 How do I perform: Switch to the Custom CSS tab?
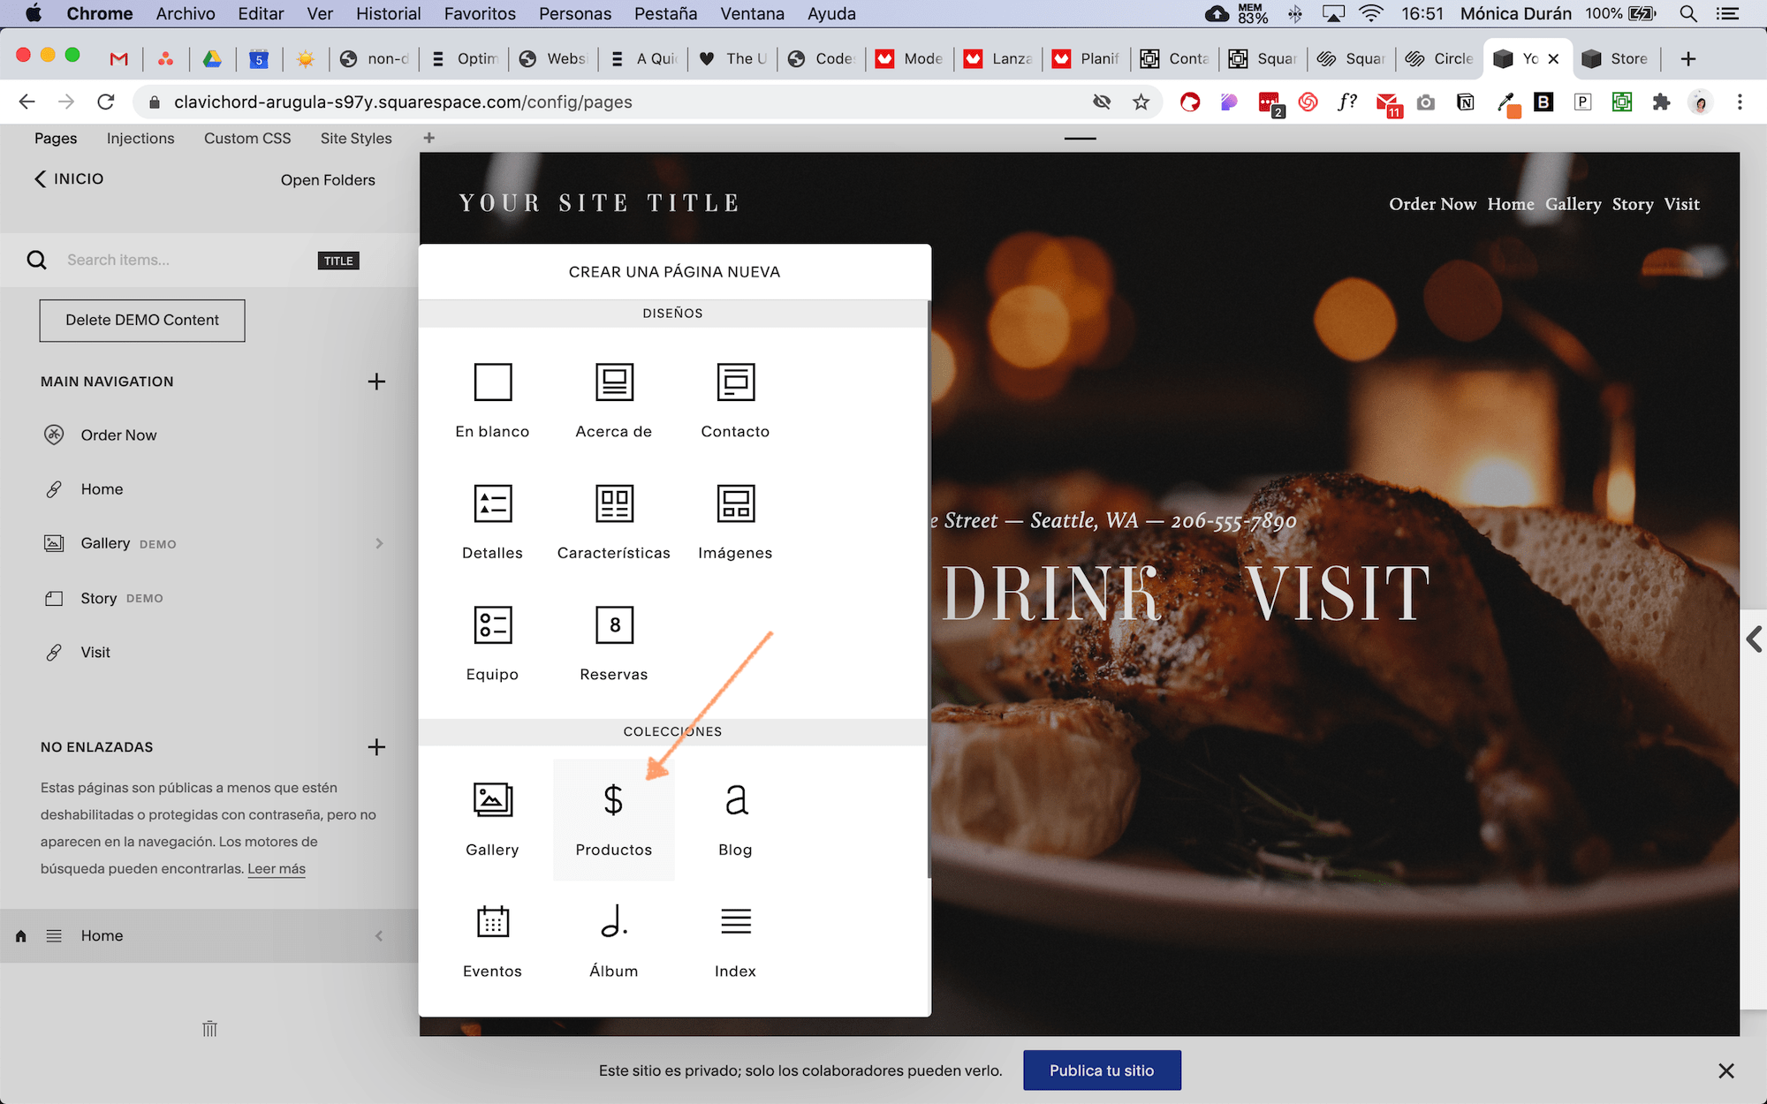[247, 139]
